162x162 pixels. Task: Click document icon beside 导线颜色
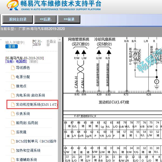pos(13,68)
